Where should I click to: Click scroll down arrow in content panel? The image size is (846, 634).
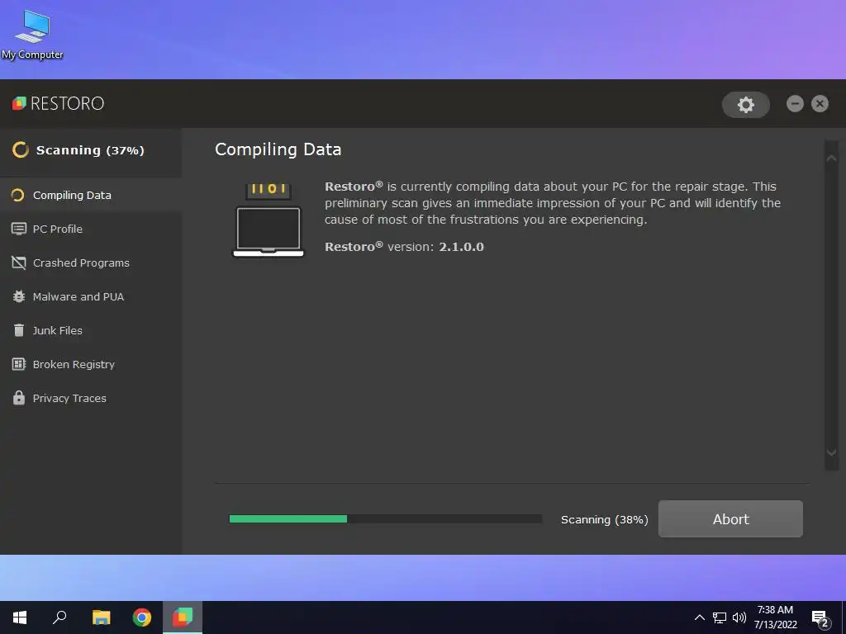coord(831,453)
